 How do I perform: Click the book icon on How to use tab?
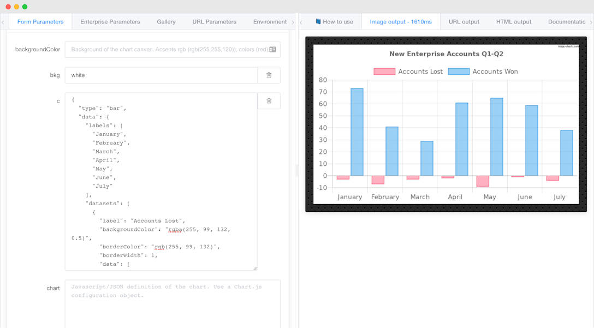pyautogui.click(x=318, y=22)
